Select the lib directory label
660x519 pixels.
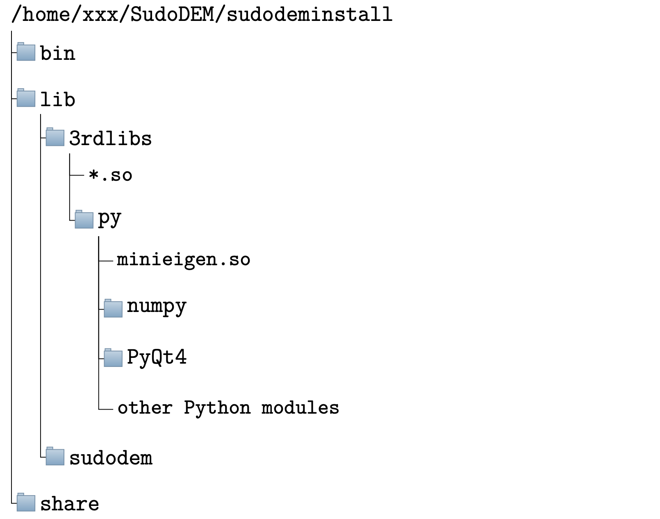click(x=58, y=100)
